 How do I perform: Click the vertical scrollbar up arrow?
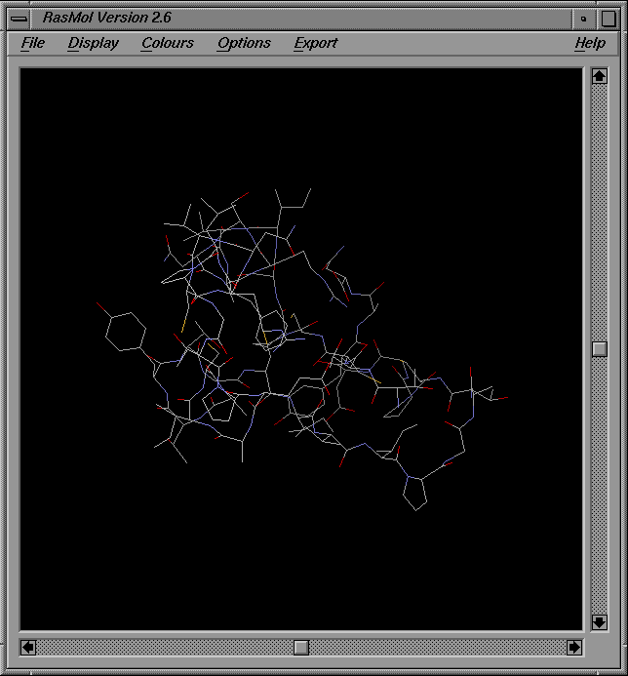600,76
